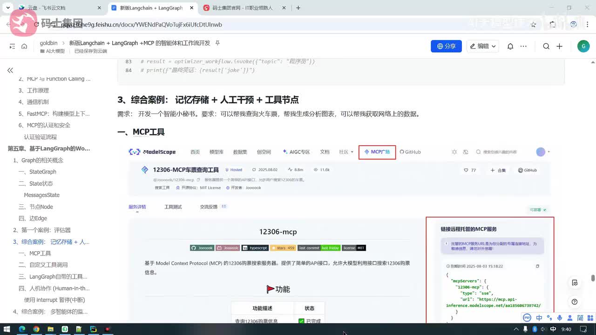The image size is (596, 335).
Task: Collapse the outline panel with double chevron
Action: click(x=10, y=70)
